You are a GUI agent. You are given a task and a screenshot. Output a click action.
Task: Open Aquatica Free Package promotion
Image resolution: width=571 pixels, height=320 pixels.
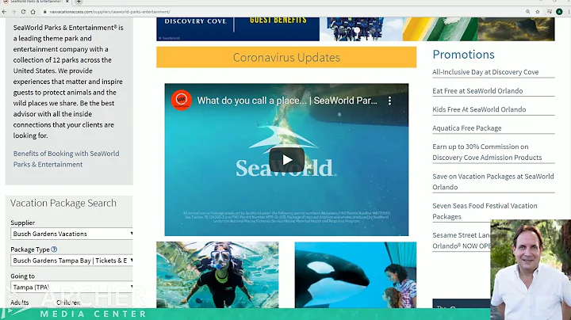tap(467, 128)
